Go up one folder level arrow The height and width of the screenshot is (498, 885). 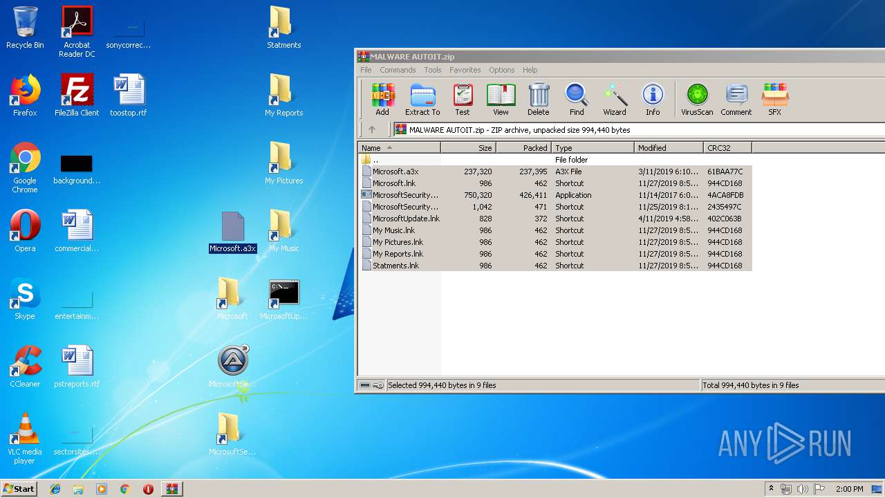(371, 129)
